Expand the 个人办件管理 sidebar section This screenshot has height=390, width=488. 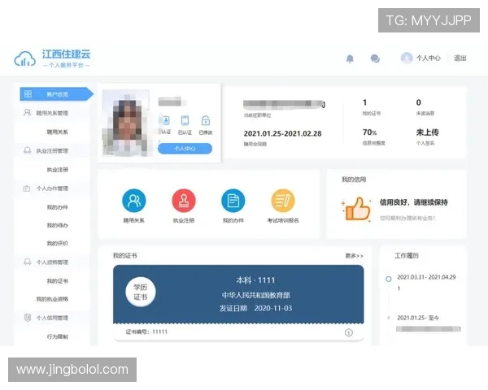coord(52,188)
